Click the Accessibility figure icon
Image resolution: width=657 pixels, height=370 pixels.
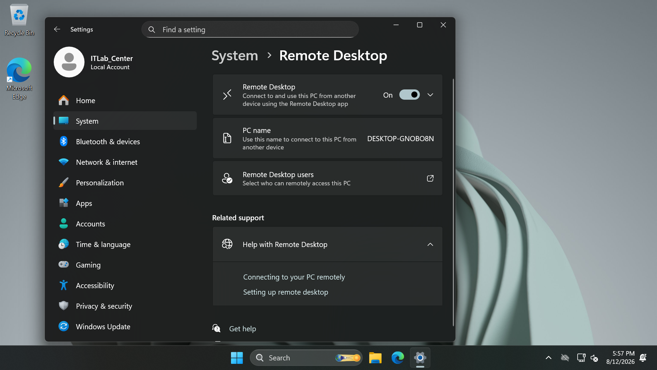pos(64,285)
